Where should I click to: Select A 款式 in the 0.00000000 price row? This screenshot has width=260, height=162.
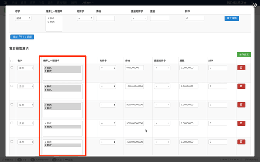(x=63, y=68)
